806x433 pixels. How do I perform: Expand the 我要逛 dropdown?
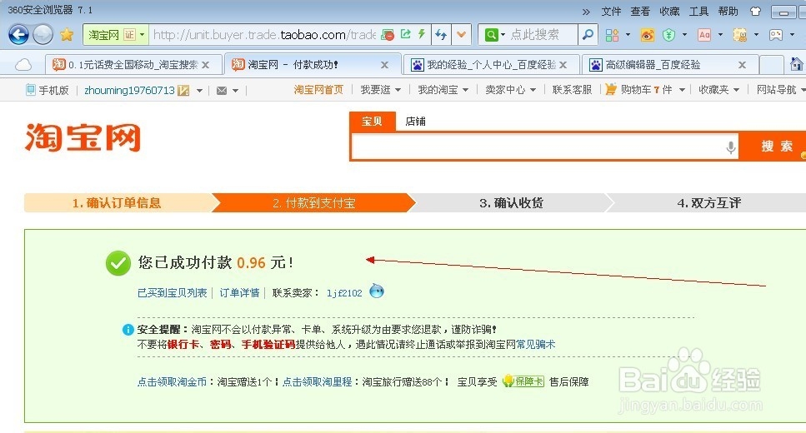[x=380, y=90]
